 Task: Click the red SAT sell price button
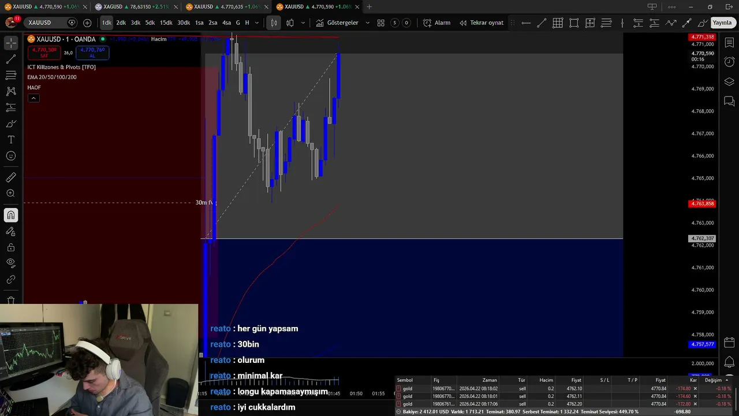[44, 53]
